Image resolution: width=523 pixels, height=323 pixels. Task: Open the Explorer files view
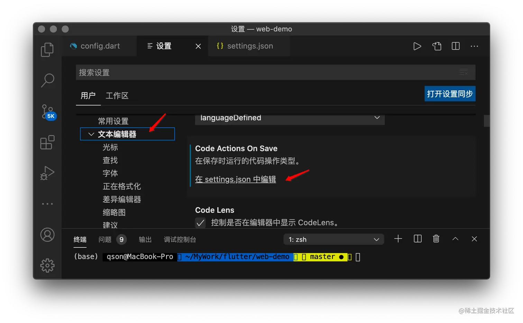[x=47, y=49]
